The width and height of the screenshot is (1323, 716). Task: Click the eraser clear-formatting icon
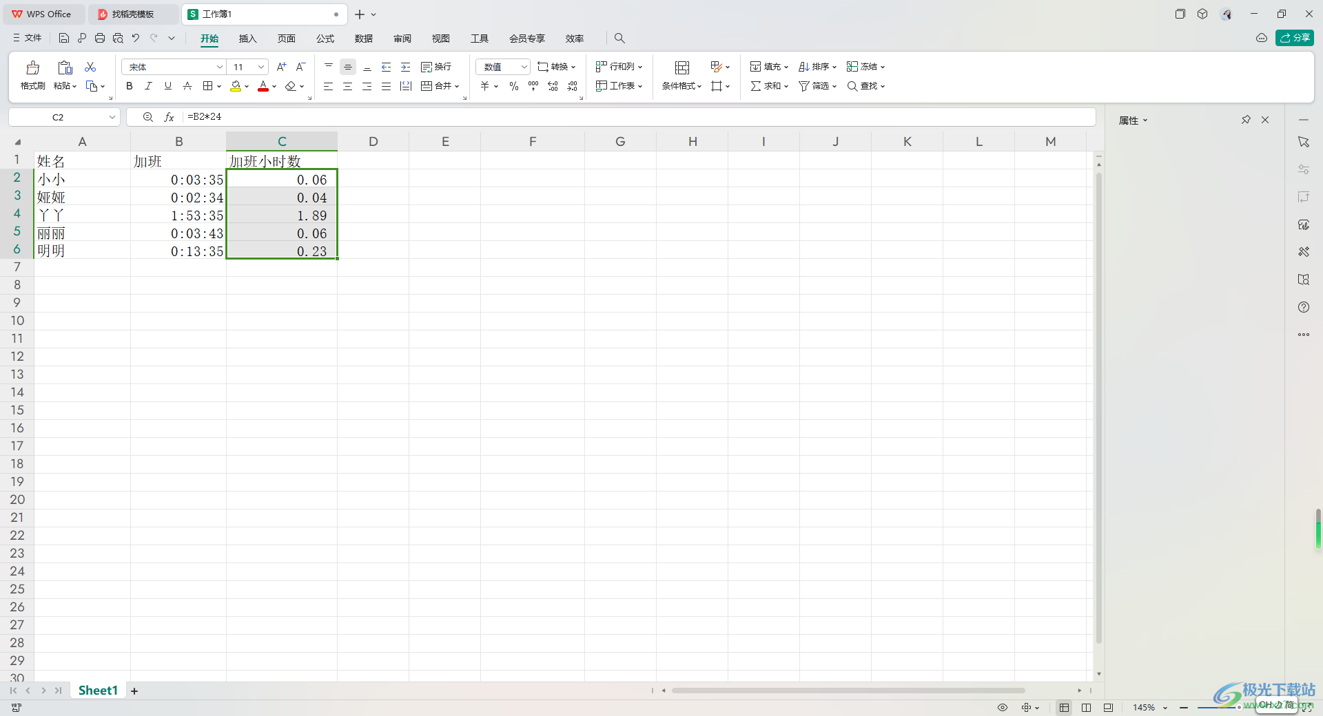(x=291, y=86)
